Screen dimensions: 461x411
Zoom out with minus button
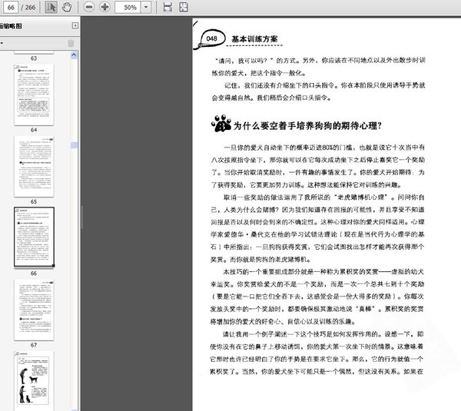89,7
